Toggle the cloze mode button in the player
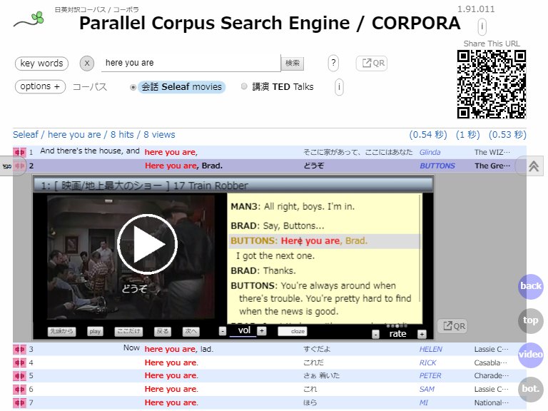 292,331
